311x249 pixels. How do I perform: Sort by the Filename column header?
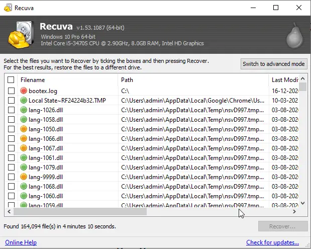pyautogui.click(x=68, y=80)
